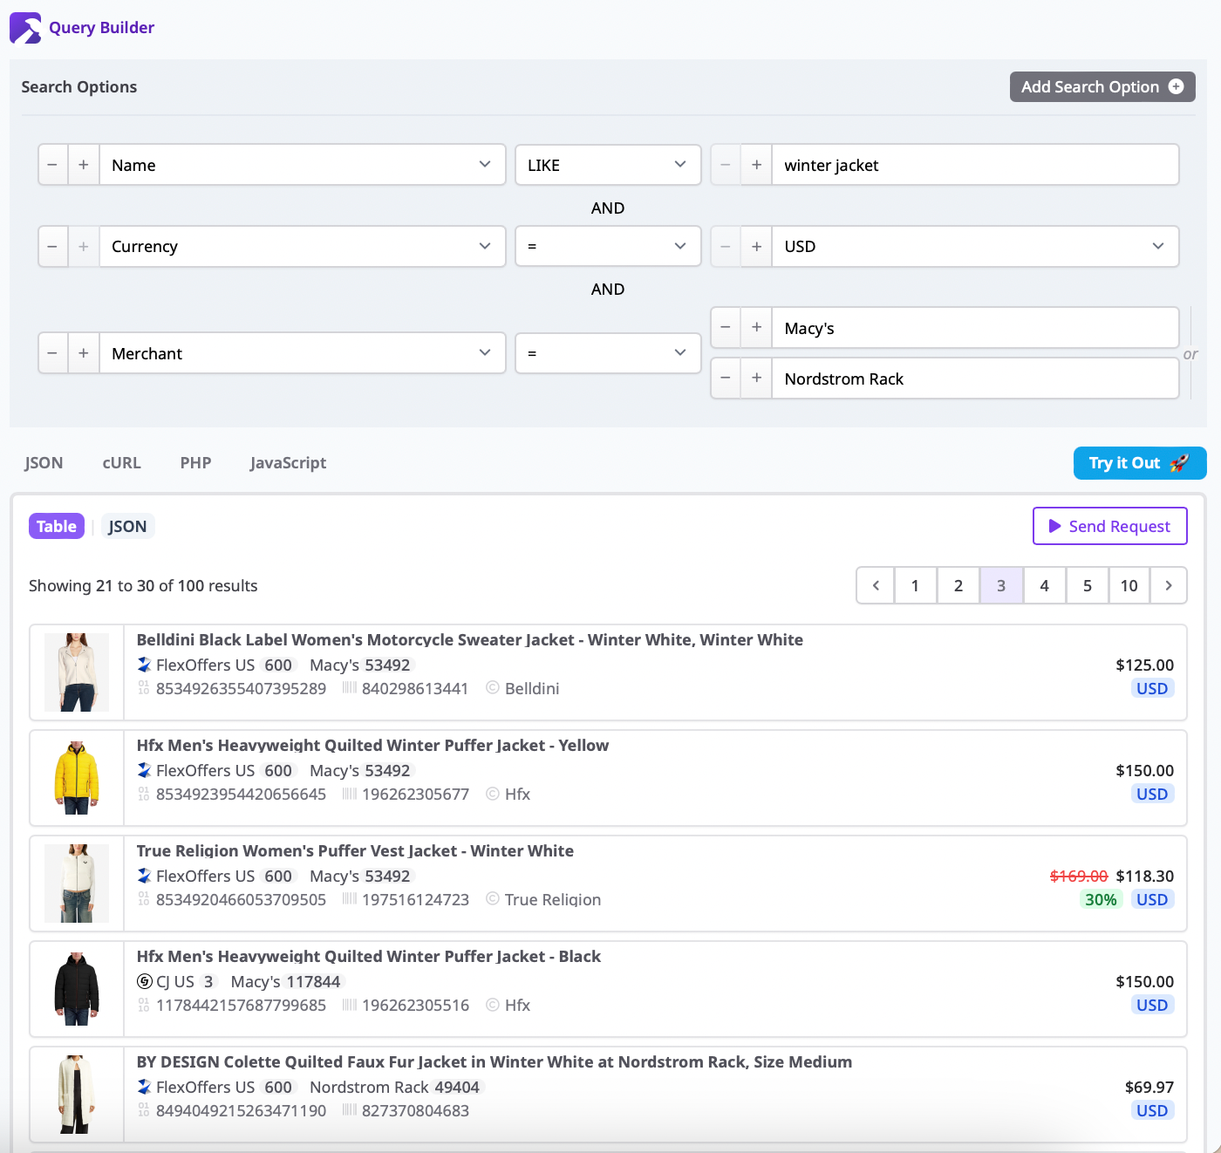
Task: Click merchant ID 117844
Action: [x=314, y=981]
